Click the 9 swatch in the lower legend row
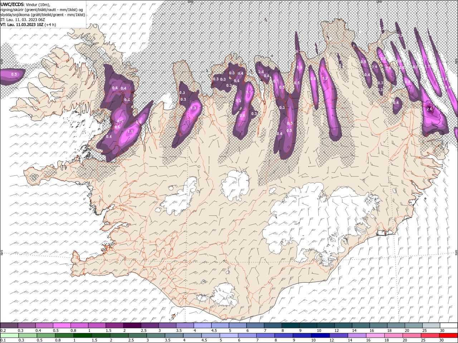This screenshot has height=343, width=458. 302,335
